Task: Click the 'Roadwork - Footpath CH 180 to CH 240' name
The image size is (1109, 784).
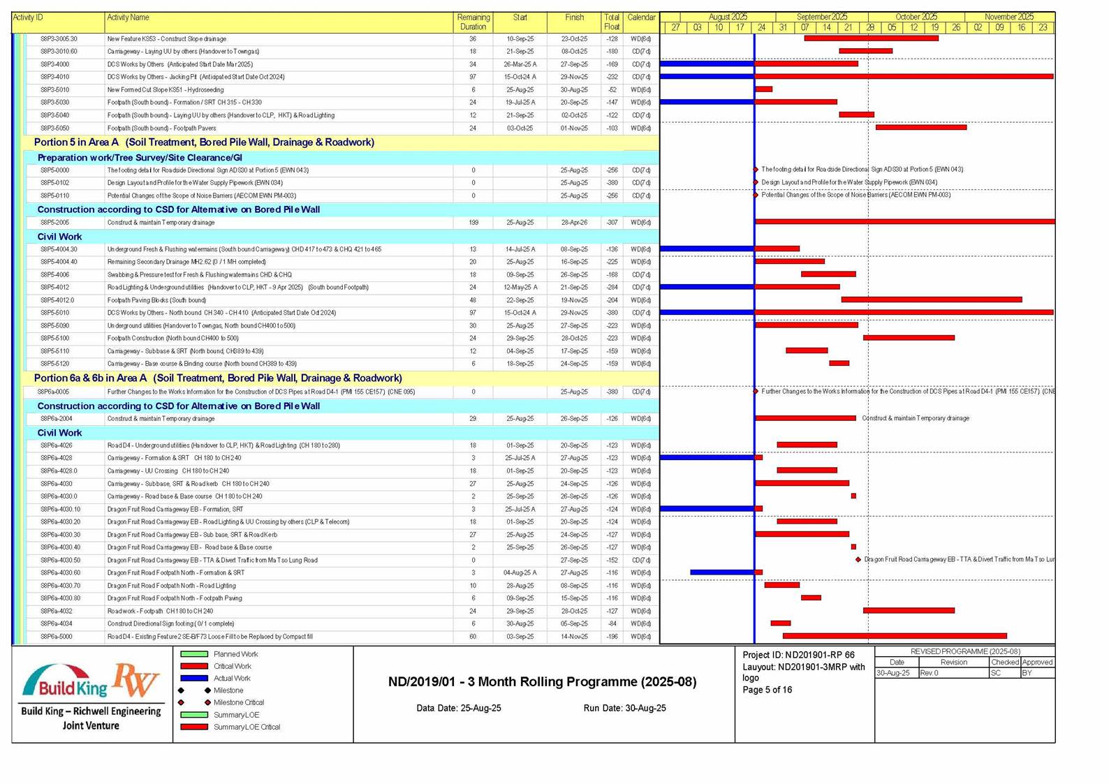Action: (160, 611)
